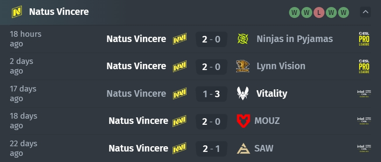Open the Vitality team name link

tap(272, 94)
